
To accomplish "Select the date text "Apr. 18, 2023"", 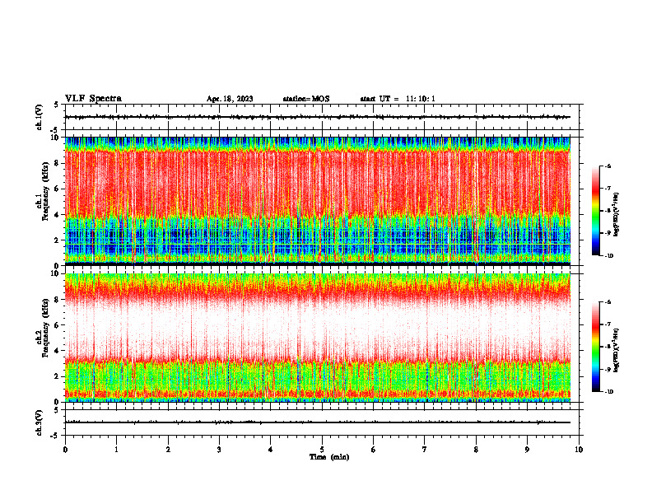I will click(x=230, y=99).
